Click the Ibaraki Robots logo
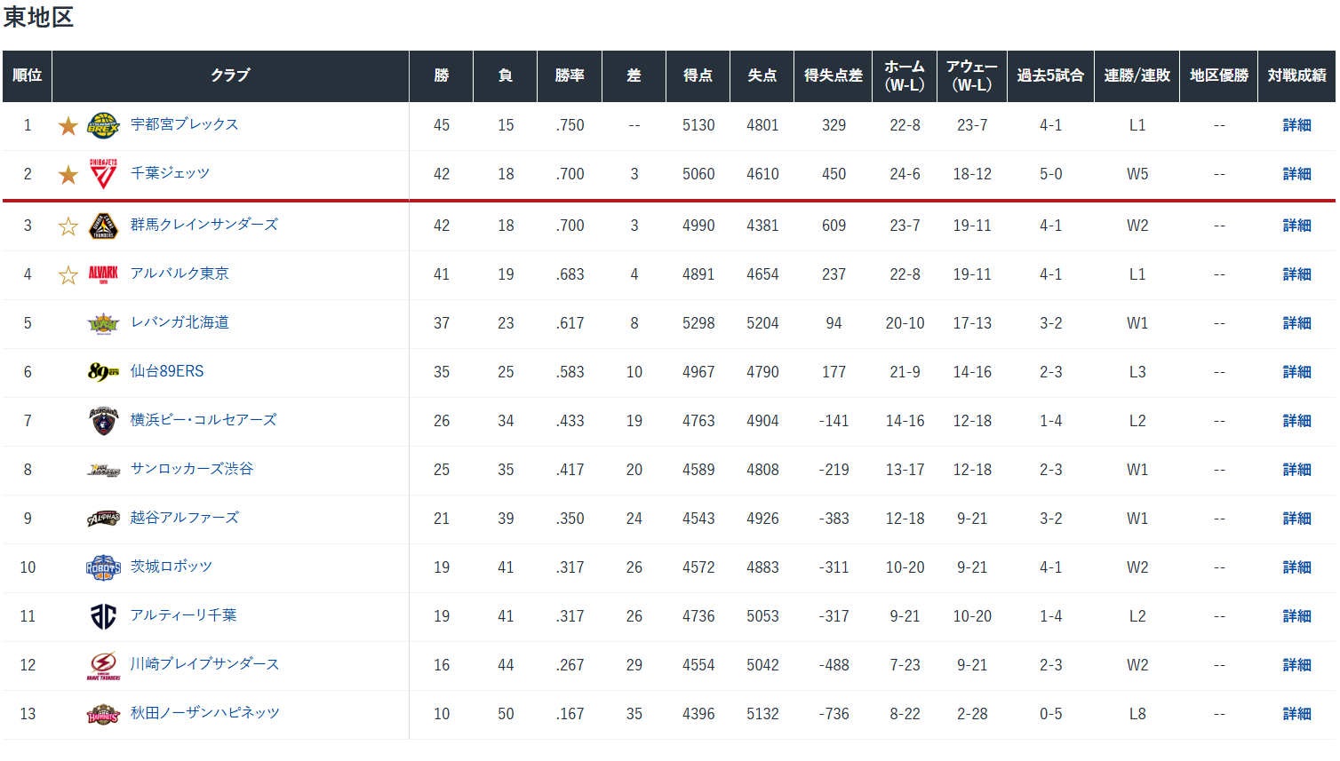 pyautogui.click(x=103, y=567)
